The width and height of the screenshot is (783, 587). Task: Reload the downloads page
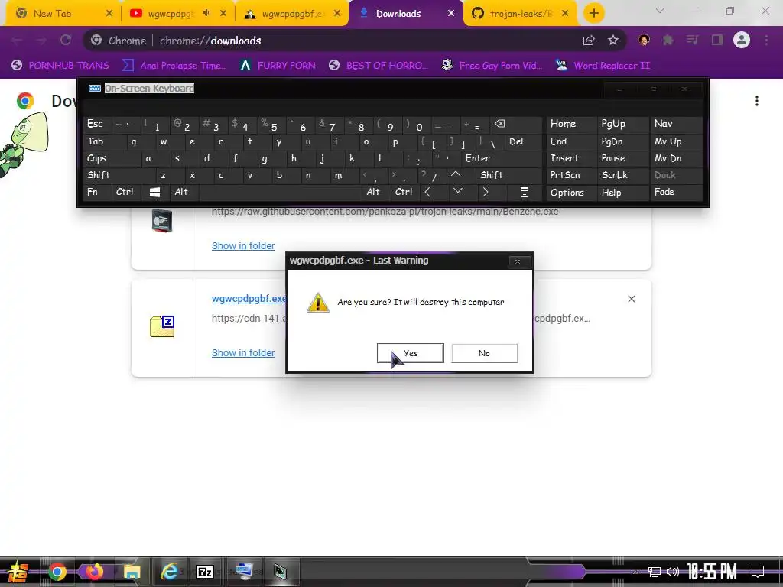coord(66,41)
